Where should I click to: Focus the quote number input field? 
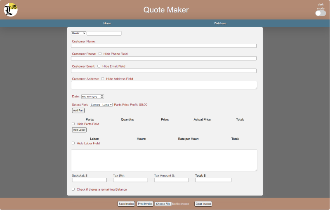click(104, 33)
